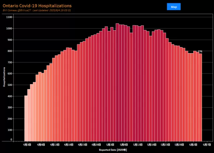Click the 5月3日 axis date label

110,145
